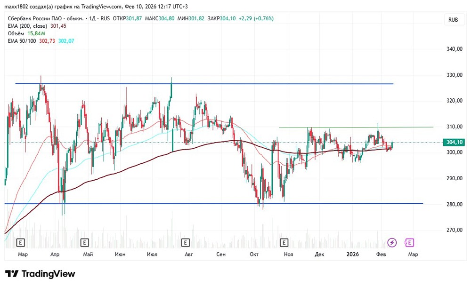
Task: Click the Окт month label on time axis
Action: (x=254, y=254)
